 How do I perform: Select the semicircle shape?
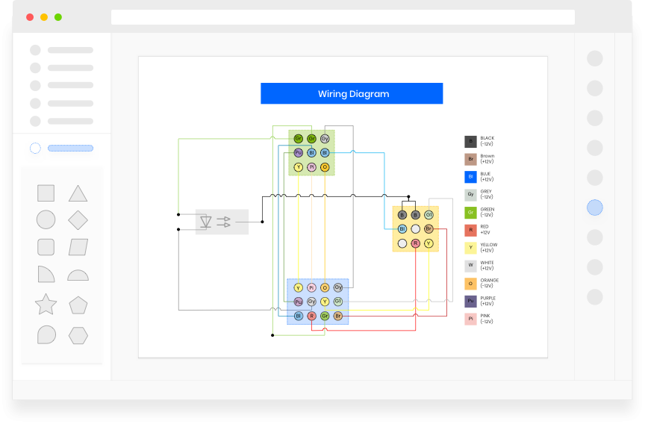[x=78, y=275]
